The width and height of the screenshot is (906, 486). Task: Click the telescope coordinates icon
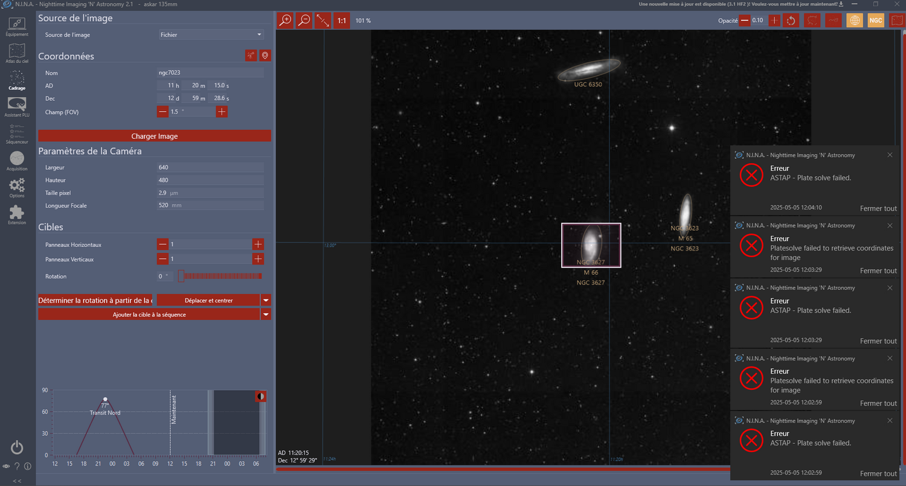coord(251,56)
